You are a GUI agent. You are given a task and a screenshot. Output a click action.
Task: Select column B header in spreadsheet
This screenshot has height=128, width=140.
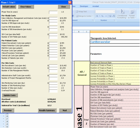pos(79,32)
